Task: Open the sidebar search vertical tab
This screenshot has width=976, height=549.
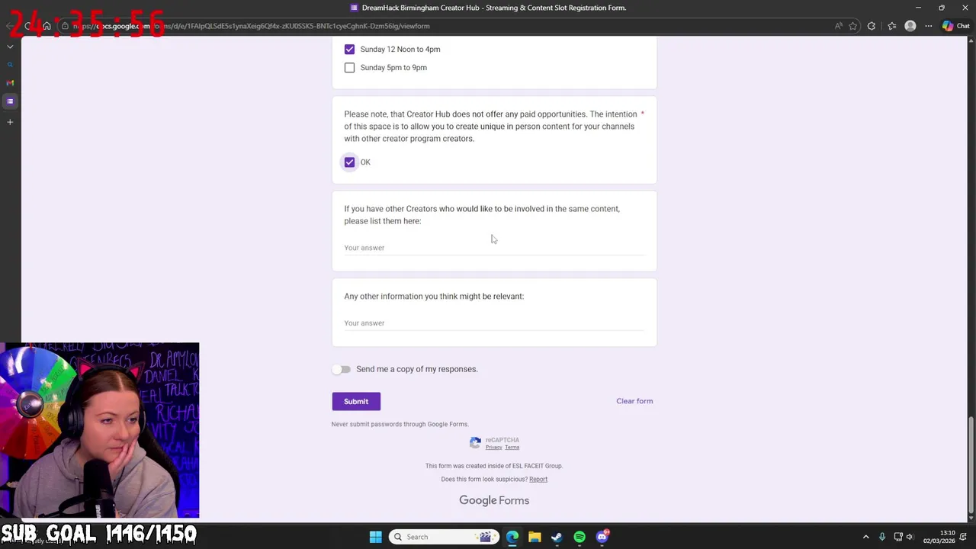Action: (10, 65)
